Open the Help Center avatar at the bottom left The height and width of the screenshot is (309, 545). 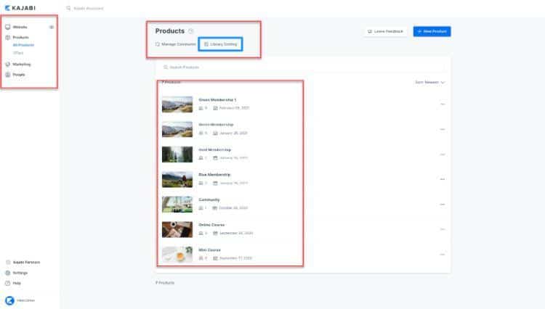click(x=9, y=300)
